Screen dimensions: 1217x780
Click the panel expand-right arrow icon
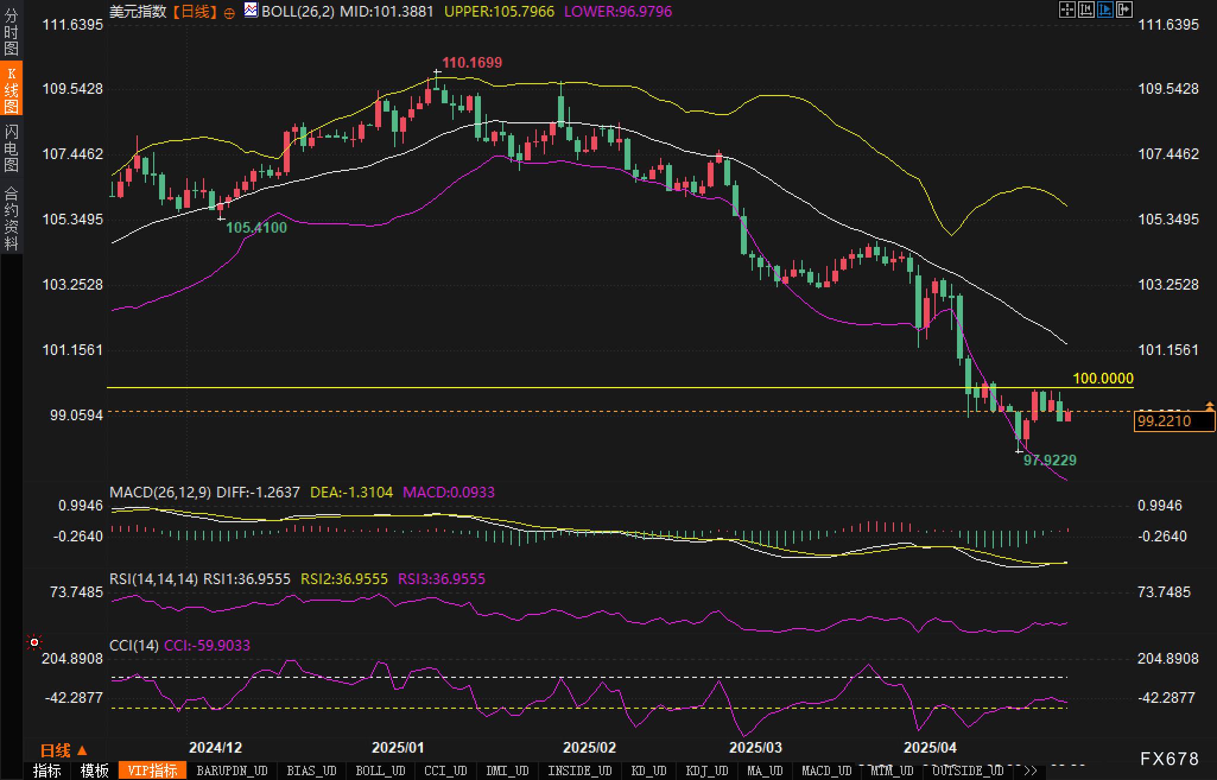click(x=1124, y=9)
